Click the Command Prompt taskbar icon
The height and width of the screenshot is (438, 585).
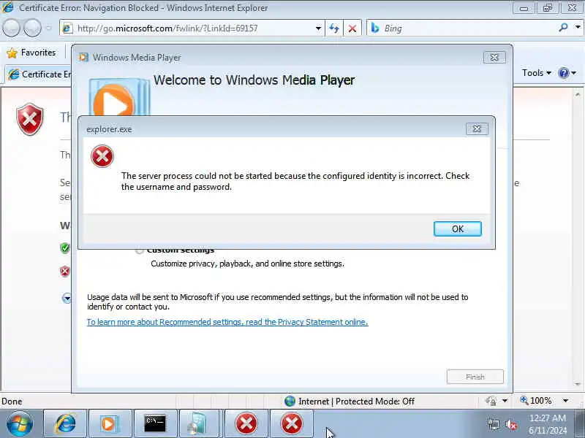[155, 423]
